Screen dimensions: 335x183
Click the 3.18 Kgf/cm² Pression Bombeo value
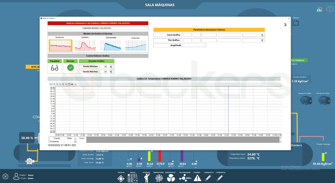click(300, 81)
